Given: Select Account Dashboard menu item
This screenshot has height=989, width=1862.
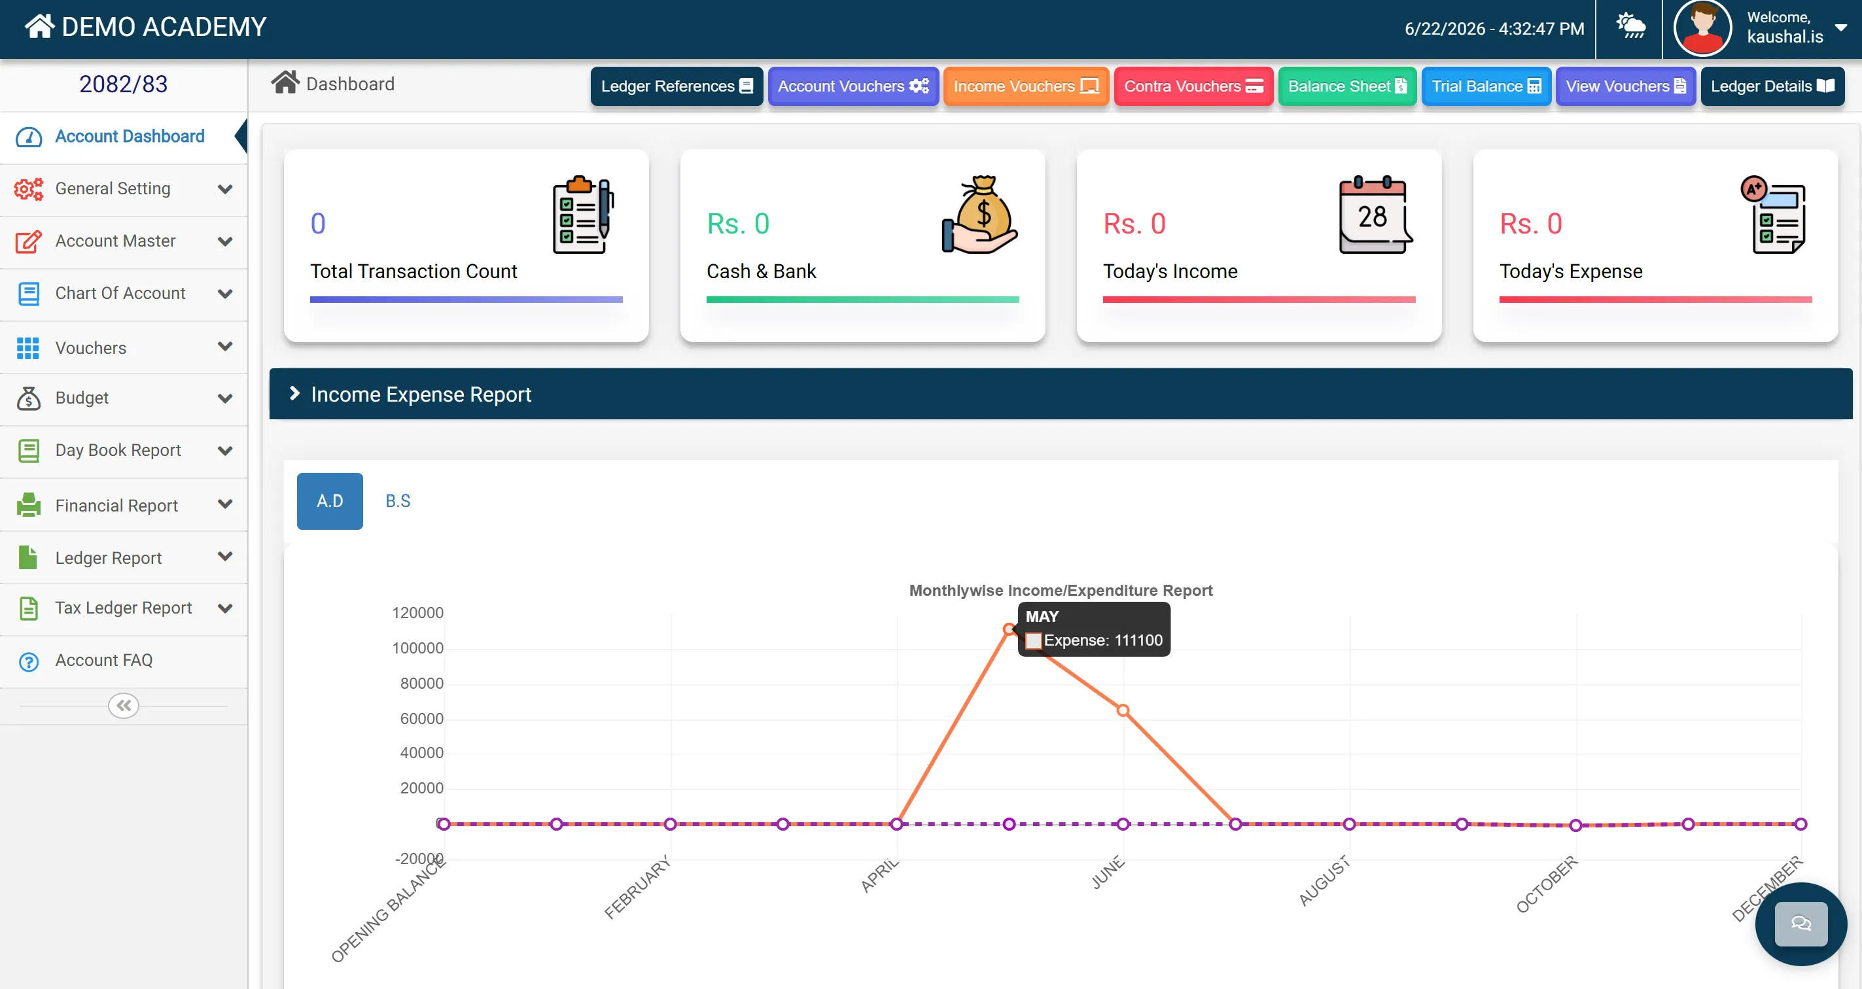Looking at the screenshot, I should [124, 137].
